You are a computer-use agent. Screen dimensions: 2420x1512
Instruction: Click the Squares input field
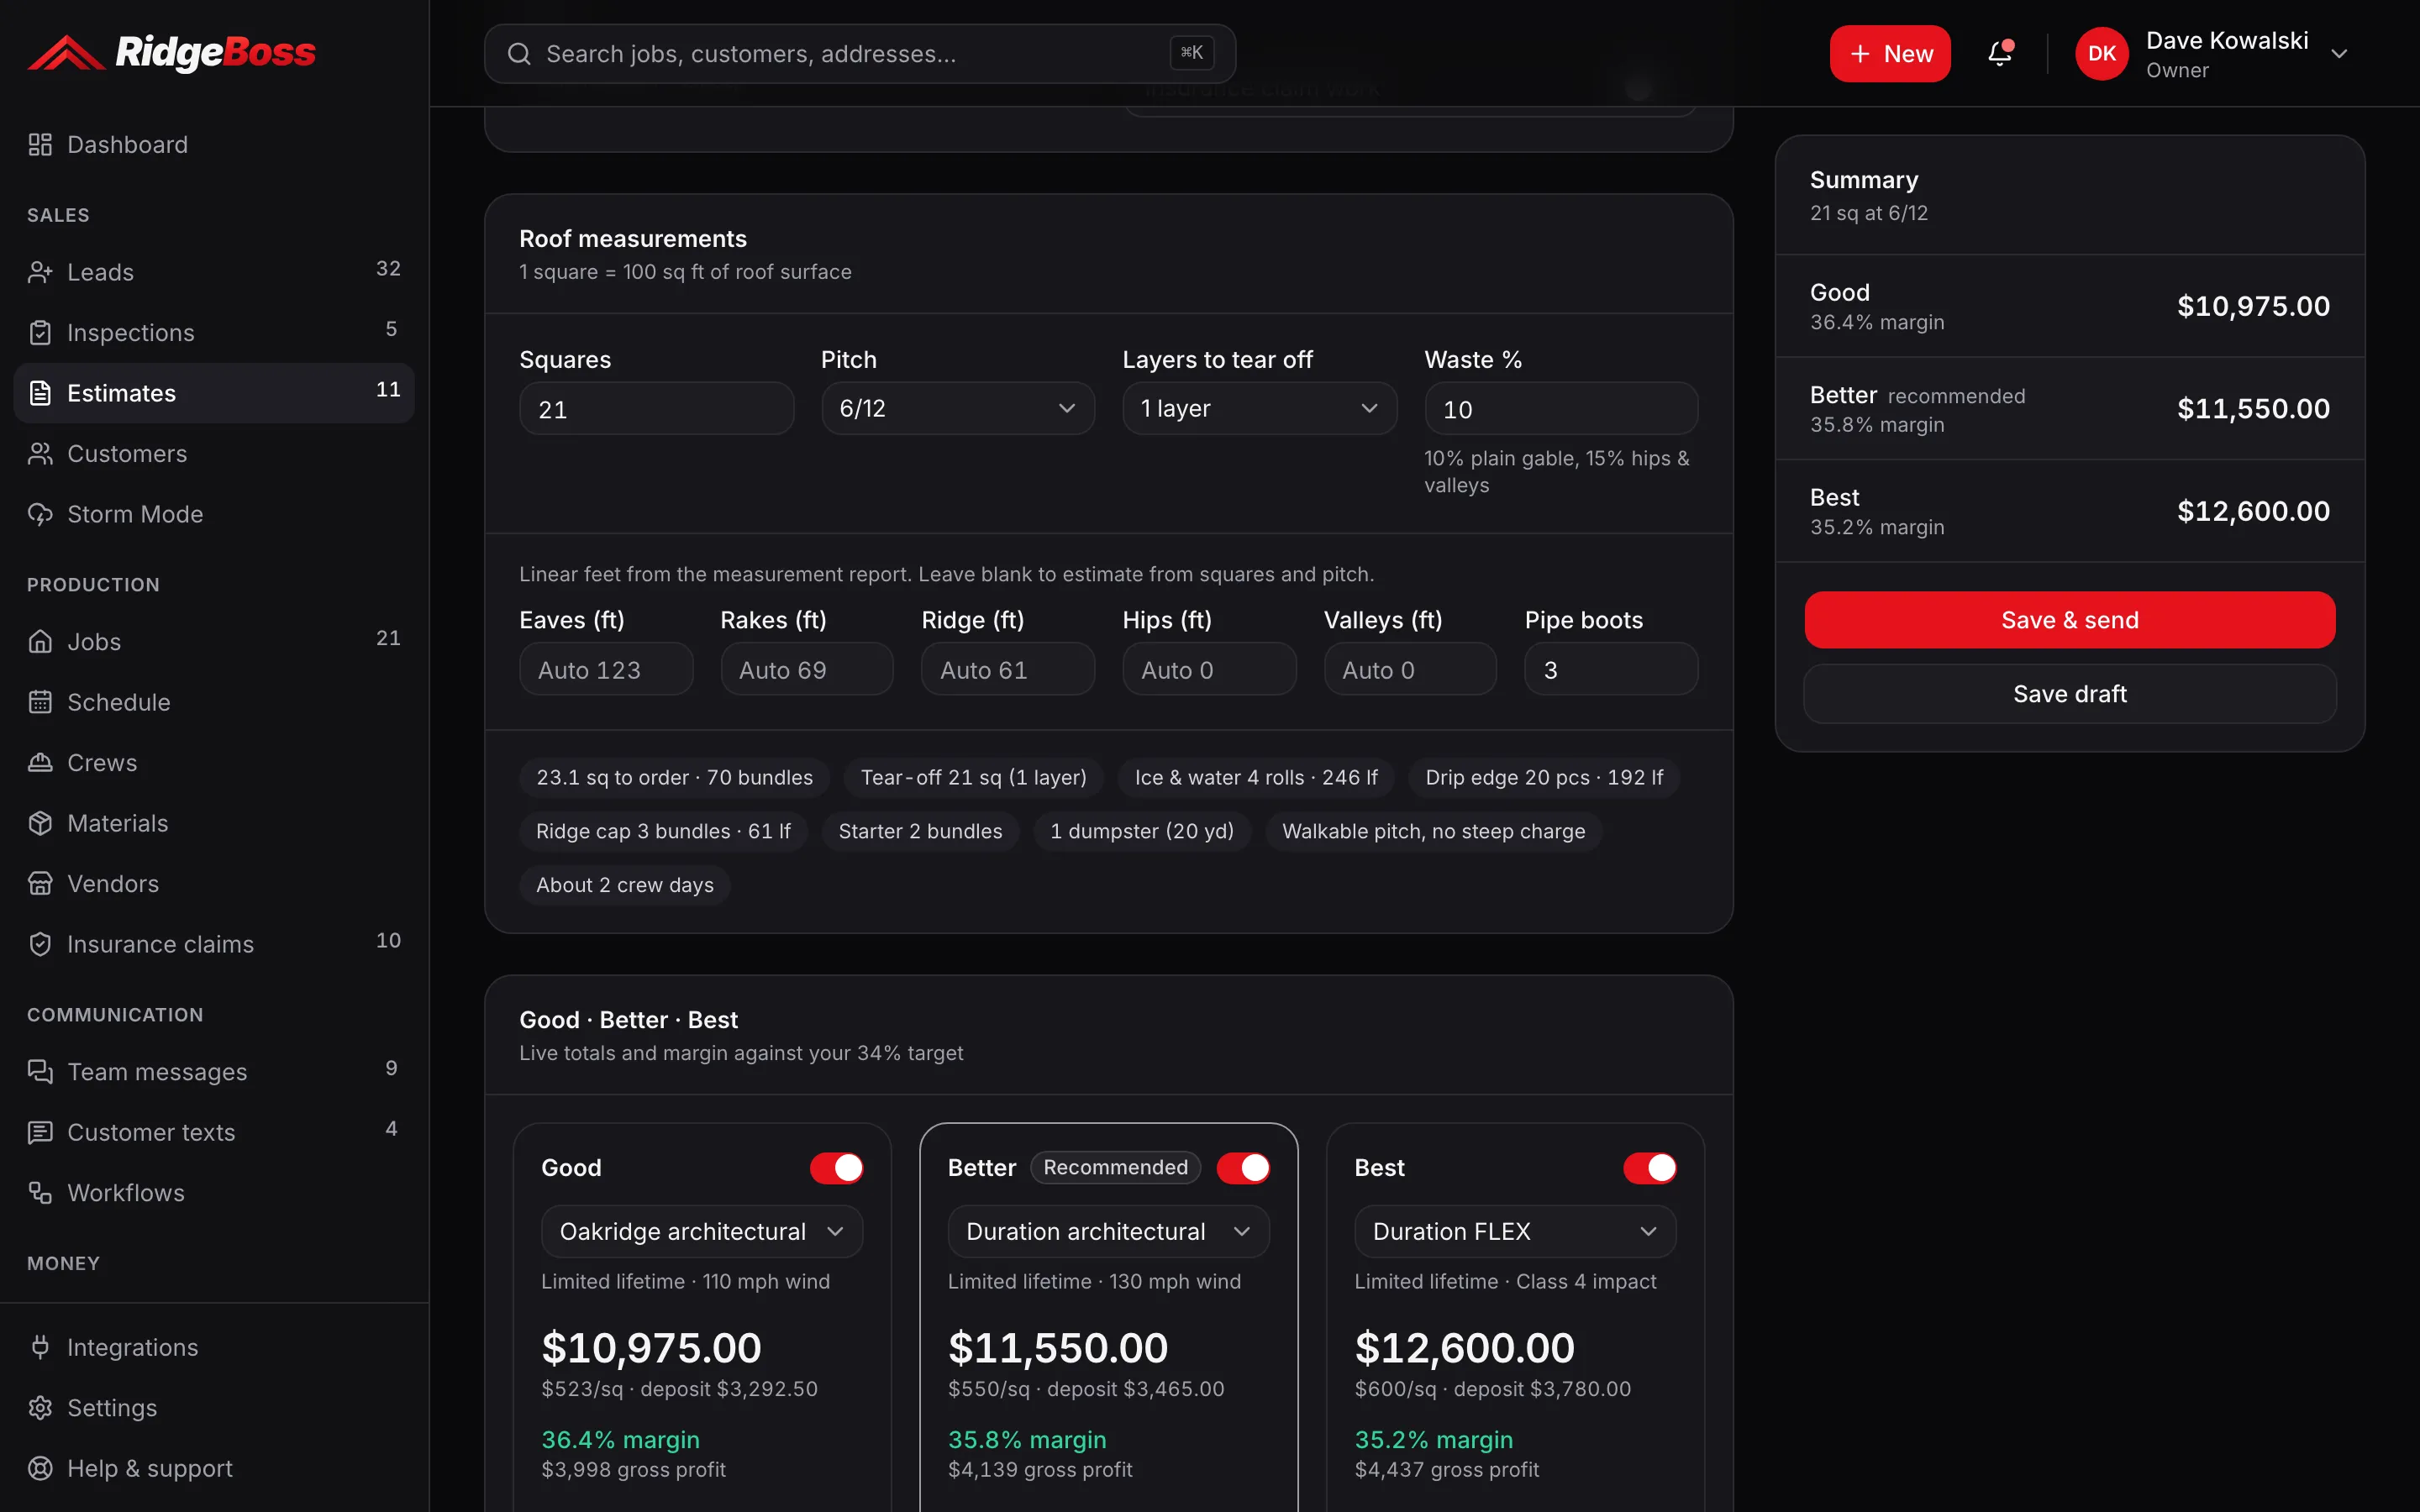coord(656,409)
